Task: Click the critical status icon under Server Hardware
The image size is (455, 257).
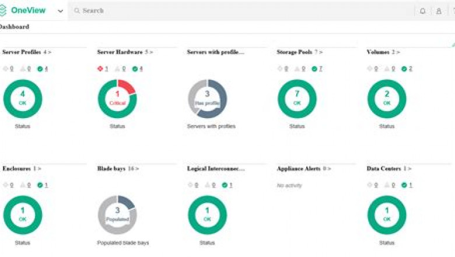Action: point(100,68)
